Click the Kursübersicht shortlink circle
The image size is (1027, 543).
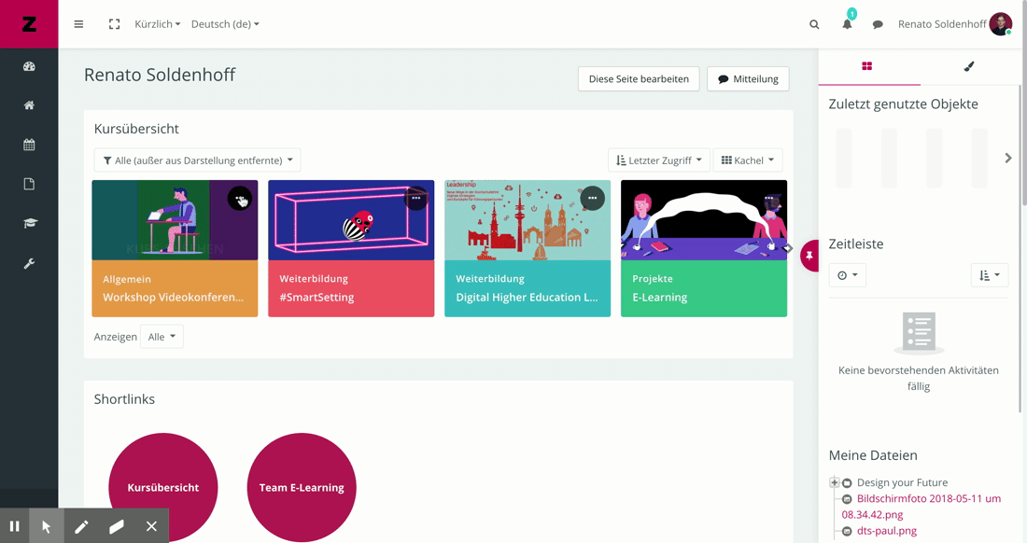click(x=163, y=487)
